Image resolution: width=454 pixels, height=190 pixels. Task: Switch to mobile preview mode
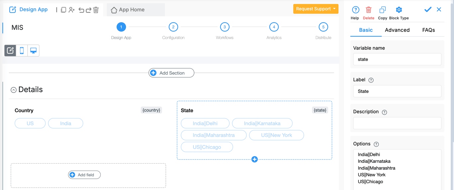pos(22,51)
